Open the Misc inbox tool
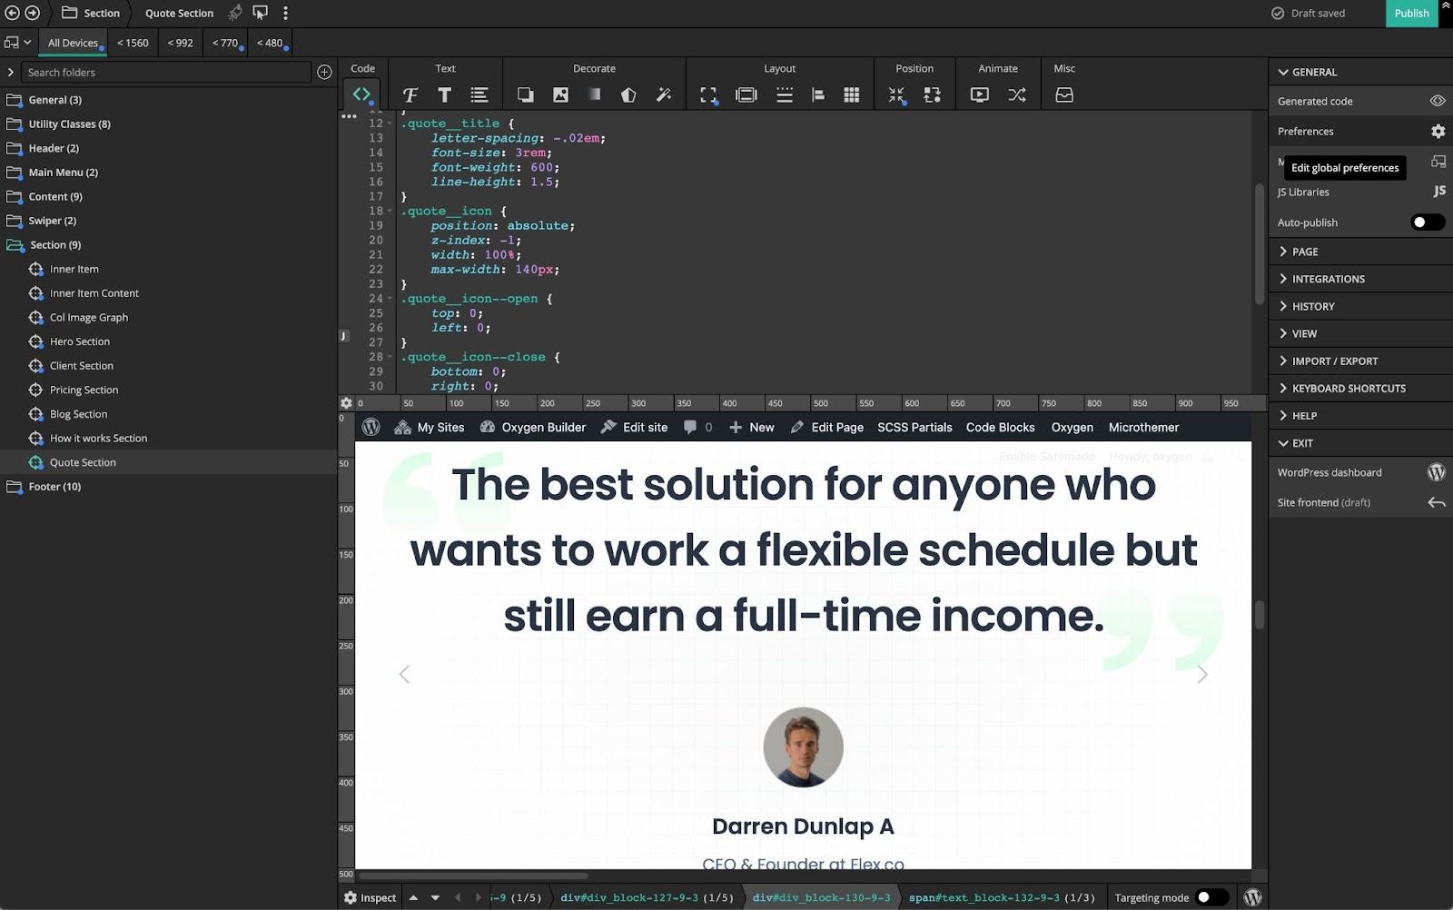Screen dimensions: 1453x910 tap(1064, 94)
